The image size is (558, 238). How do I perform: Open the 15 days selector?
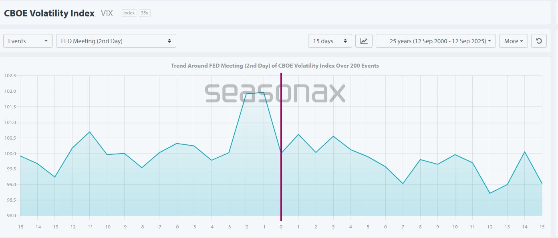point(330,41)
